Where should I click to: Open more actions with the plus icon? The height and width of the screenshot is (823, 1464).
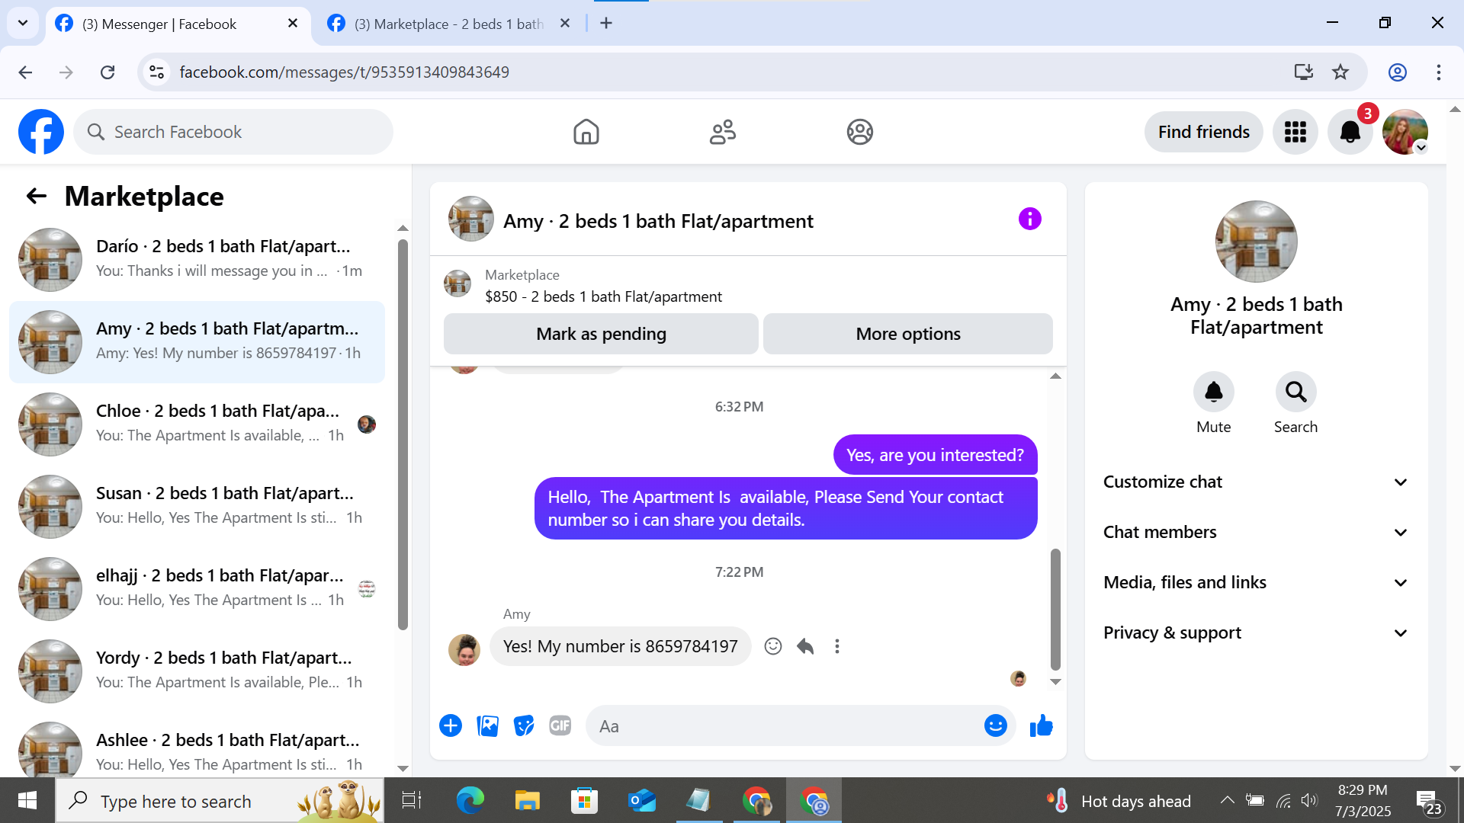point(451,726)
